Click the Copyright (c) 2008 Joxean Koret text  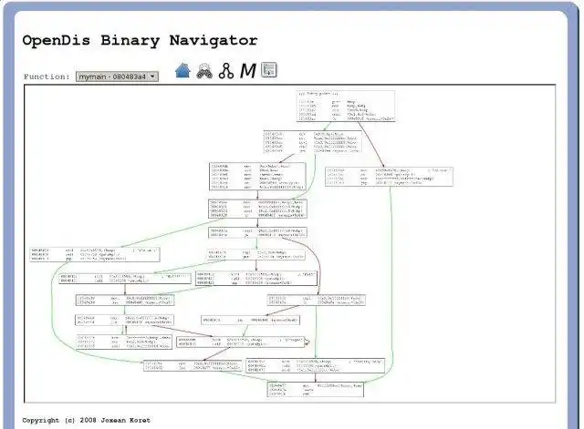[x=87, y=420]
